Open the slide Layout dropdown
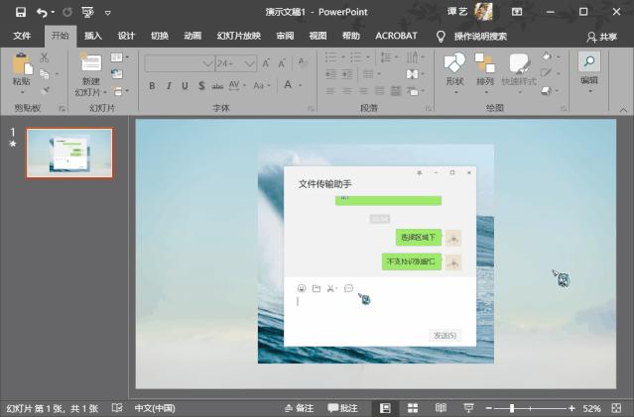Viewport: 634px width, 417px height. pyautogui.click(x=120, y=57)
